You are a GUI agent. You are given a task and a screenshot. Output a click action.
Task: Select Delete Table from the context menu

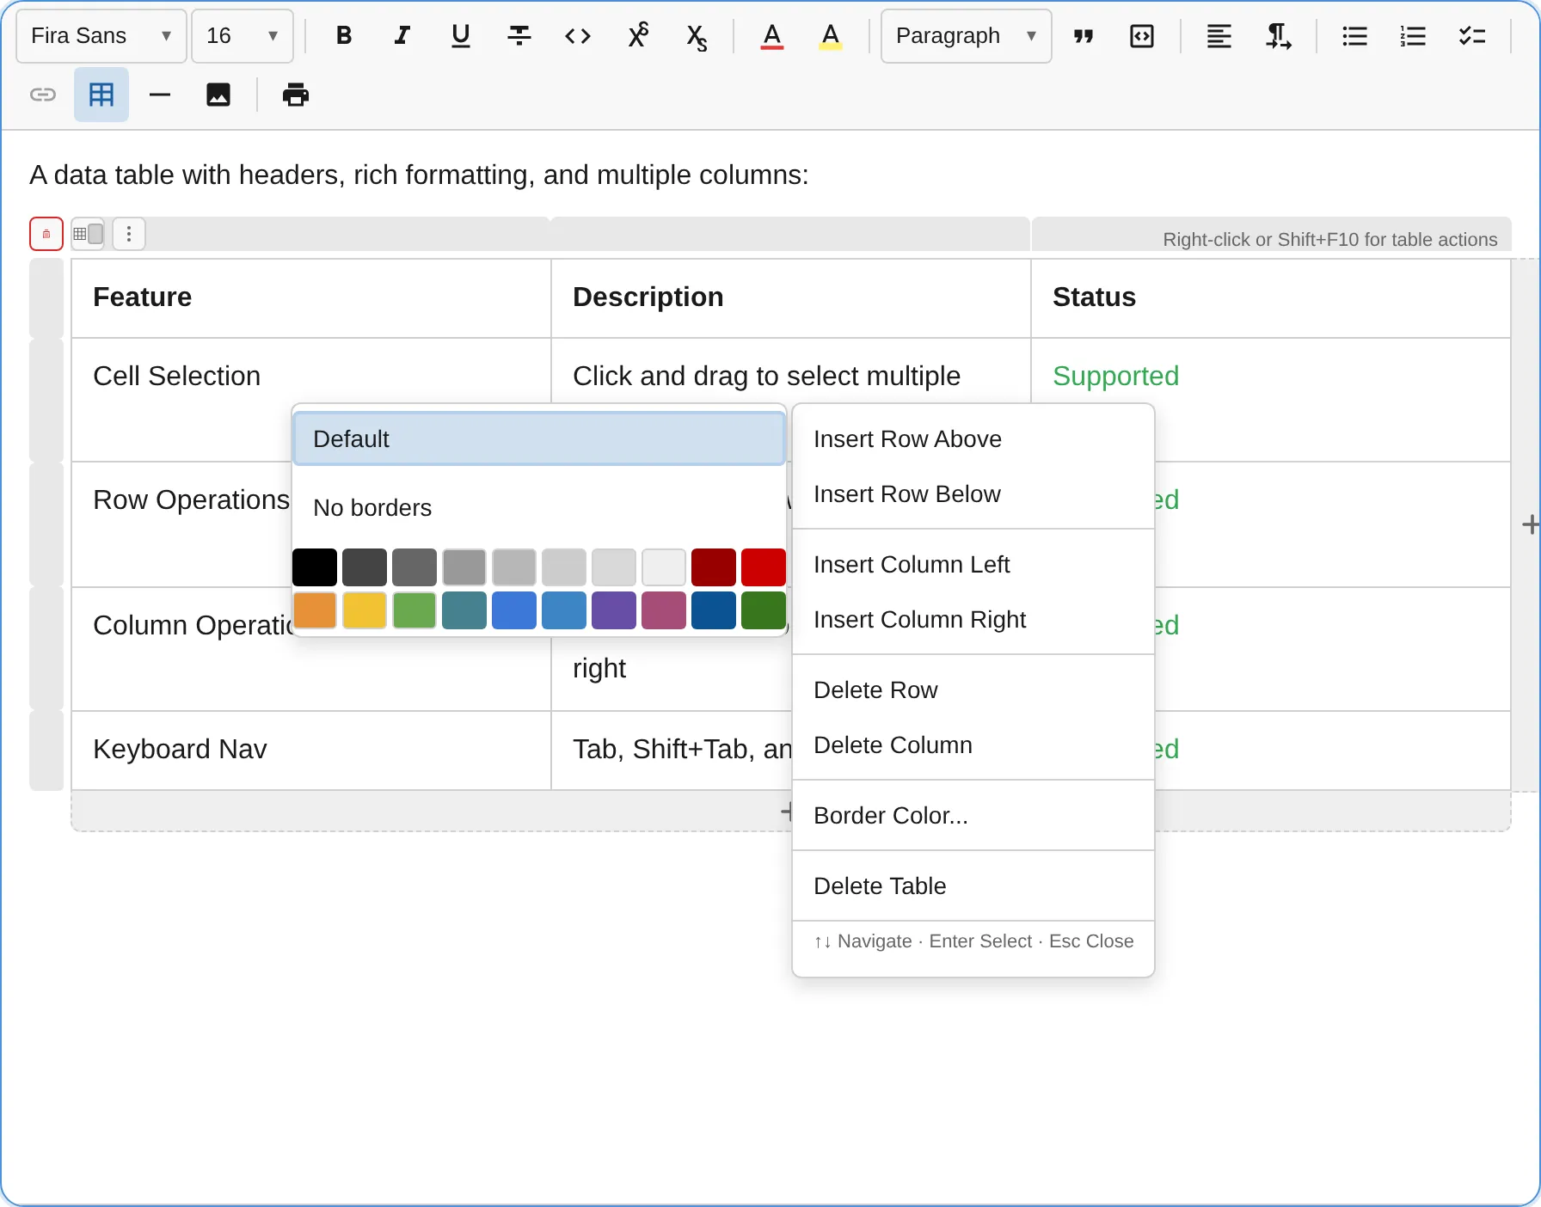coord(879,885)
